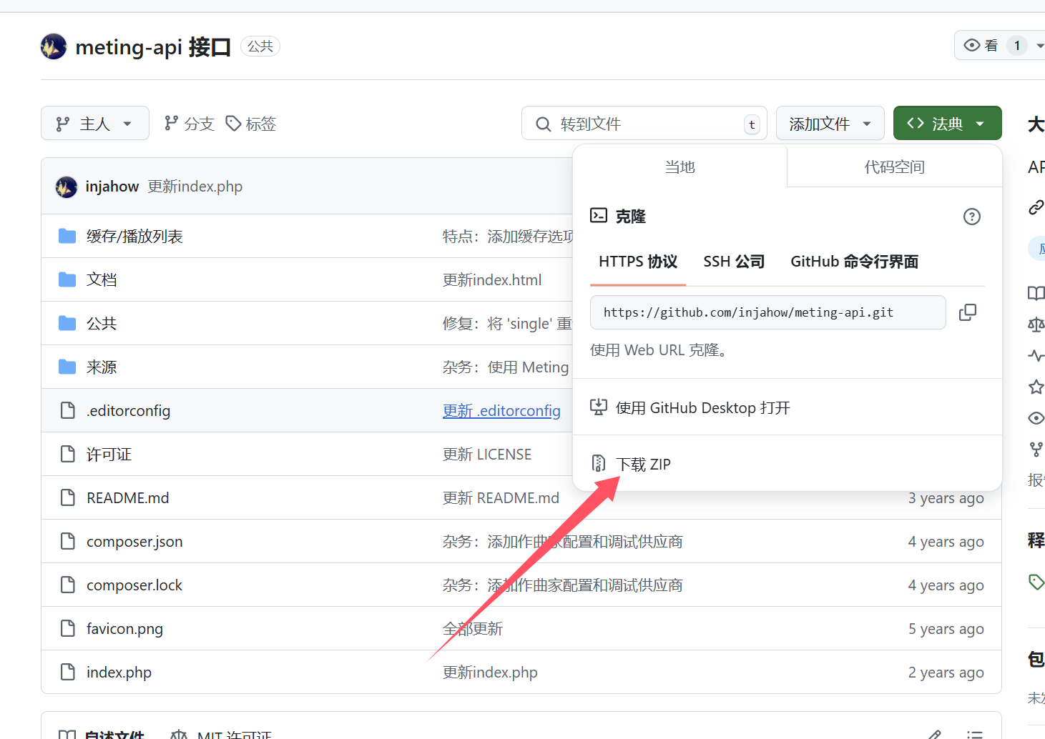Open the 更新 LICENSE commit message

[487, 455]
